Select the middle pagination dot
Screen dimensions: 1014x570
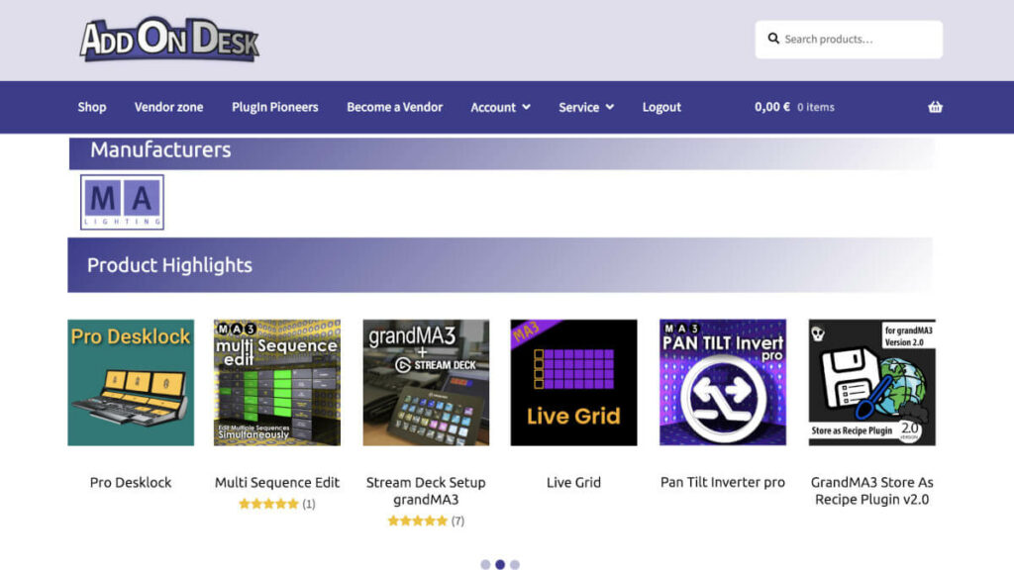coord(499,564)
